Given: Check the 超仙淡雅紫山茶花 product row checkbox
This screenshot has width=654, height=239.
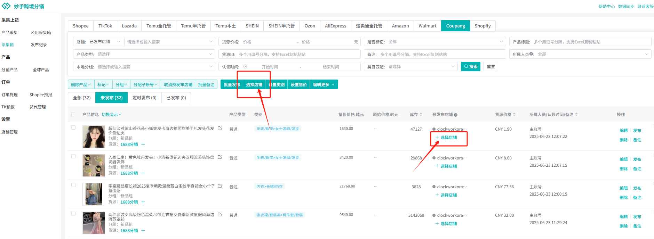Looking at the screenshot, I should pos(73,127).
